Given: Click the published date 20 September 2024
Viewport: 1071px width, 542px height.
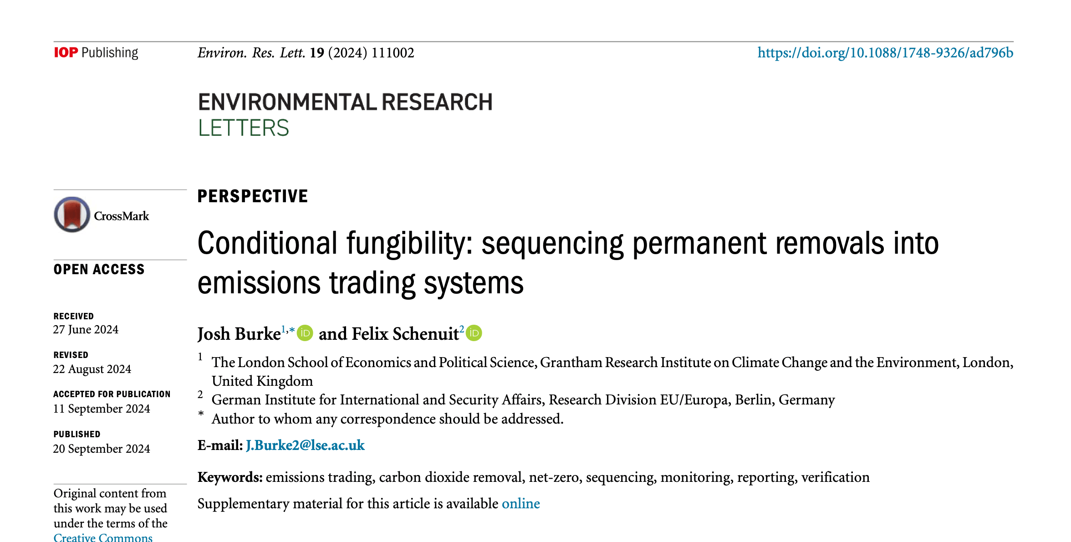Looking at the screenshot, I should pyautogui.click(x=102, y=449).
